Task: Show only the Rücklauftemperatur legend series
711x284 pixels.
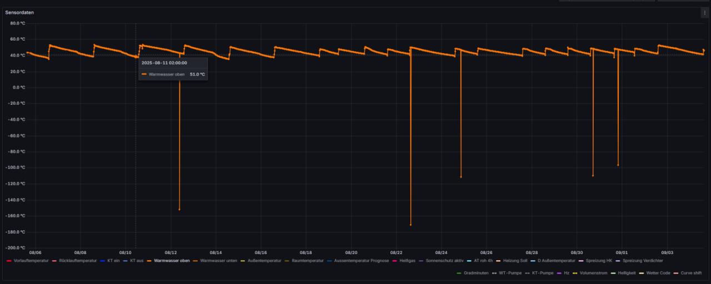Action: click(78, 261)
